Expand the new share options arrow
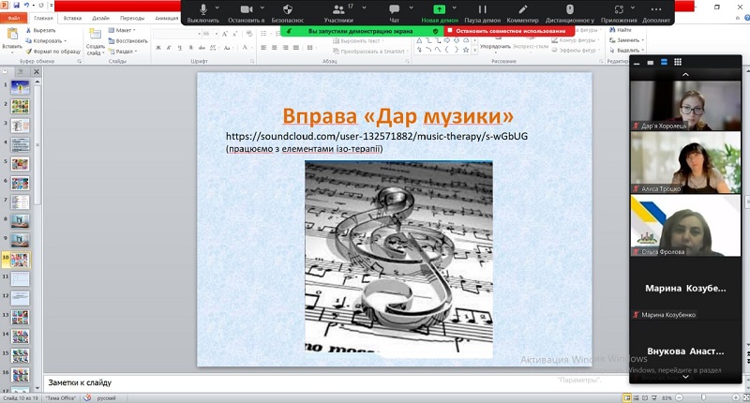750x403 pixels. 455,7
